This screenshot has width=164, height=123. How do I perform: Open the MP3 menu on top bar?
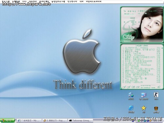coord(24,2)
